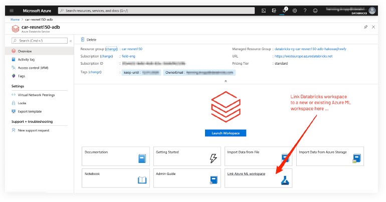386x202 pixels.
Task: Click in the global search resources box
Action: (156, 11)
